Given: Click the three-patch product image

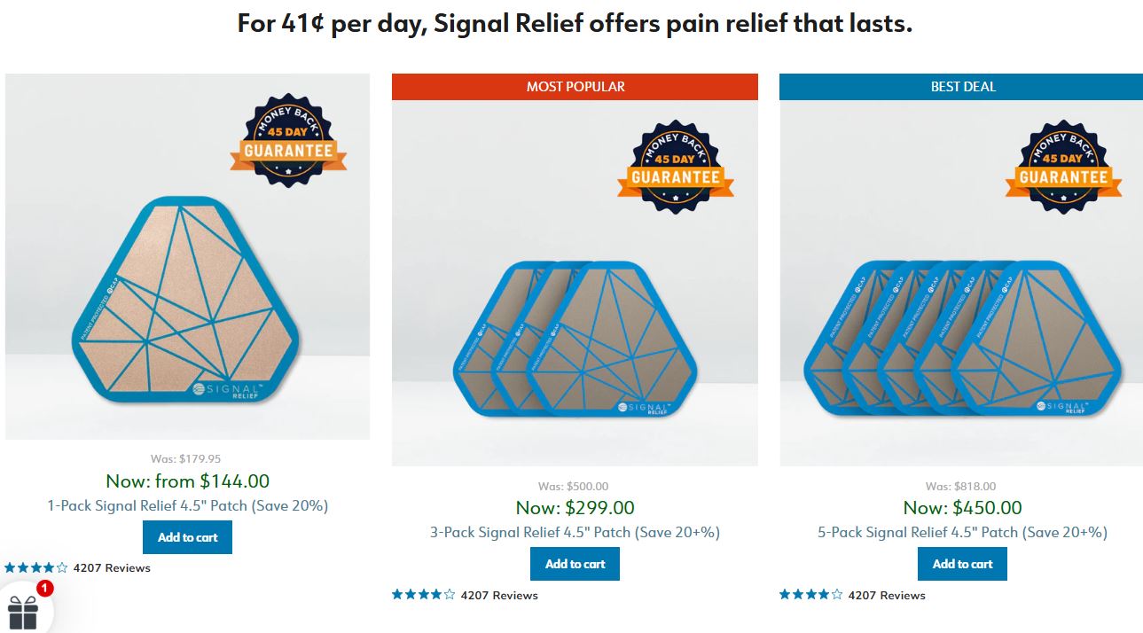Looking at the screenshot, I should (575, 283).
